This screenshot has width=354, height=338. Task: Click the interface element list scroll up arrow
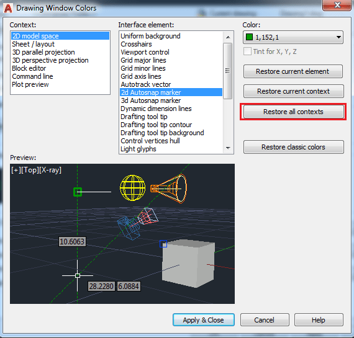(x=228, y=37)
